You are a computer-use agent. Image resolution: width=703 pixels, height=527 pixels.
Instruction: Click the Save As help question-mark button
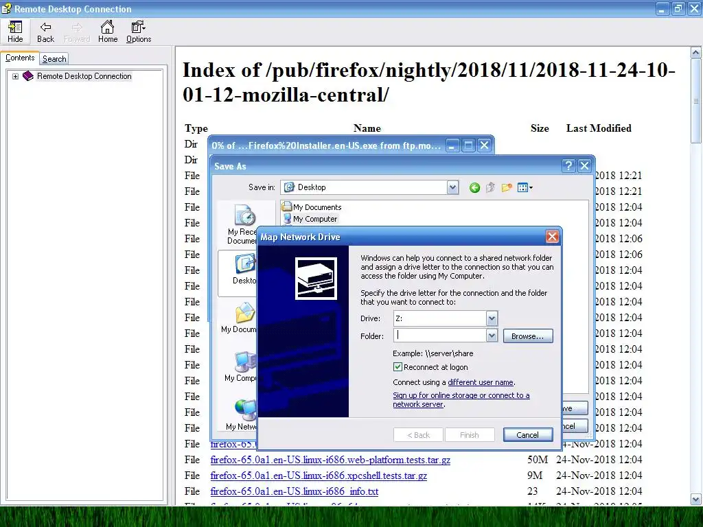[568, 166]
